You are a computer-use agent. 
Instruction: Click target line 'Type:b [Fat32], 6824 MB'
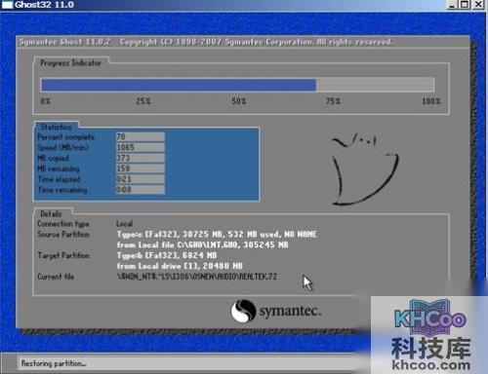click(167, 255)
